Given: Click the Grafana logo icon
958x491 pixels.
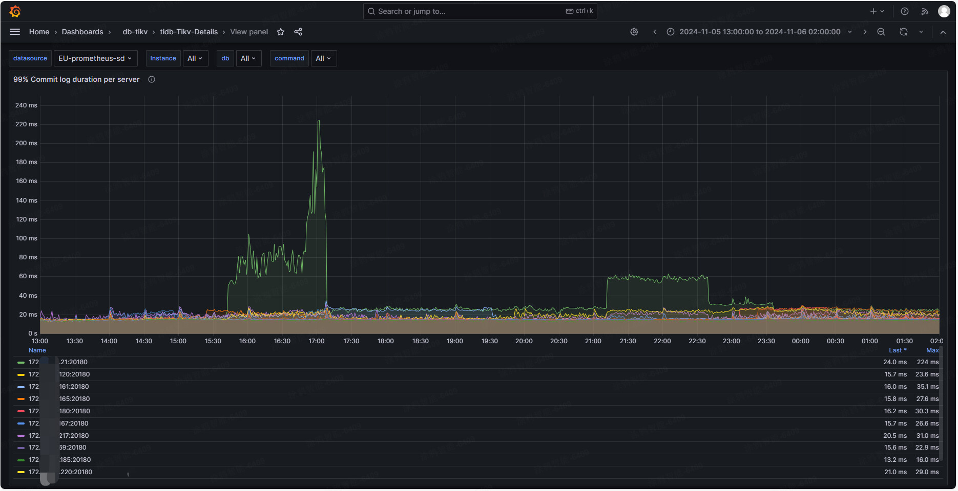Looking at the screenshot, I should [15, 11].
